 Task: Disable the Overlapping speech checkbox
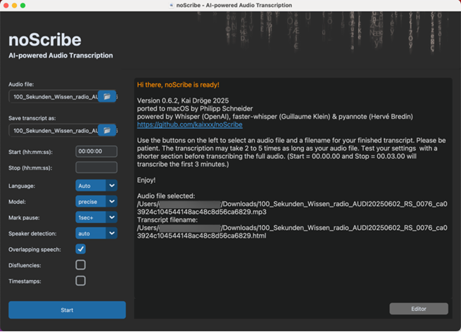point(81,249)
